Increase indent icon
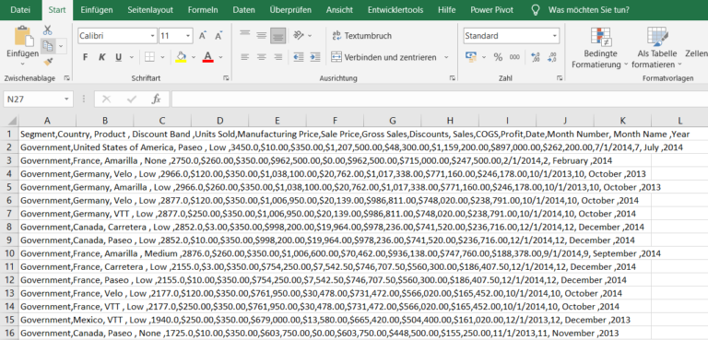 315,57
